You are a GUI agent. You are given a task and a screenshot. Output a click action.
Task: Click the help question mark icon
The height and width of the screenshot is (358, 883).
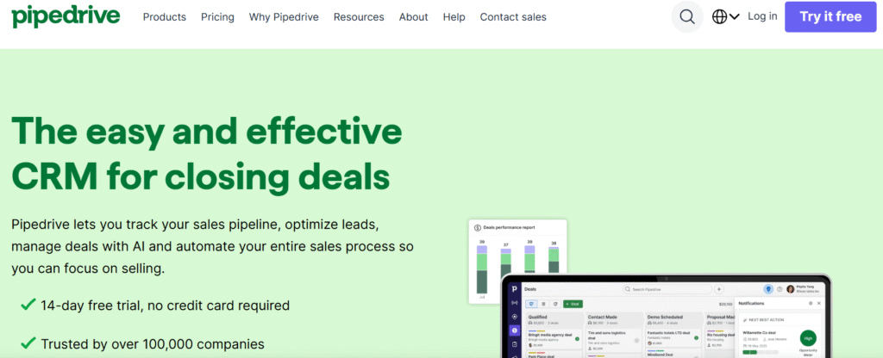tap(779, 289)
